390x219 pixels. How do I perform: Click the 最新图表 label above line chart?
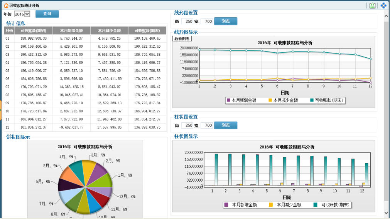(182, 38)
